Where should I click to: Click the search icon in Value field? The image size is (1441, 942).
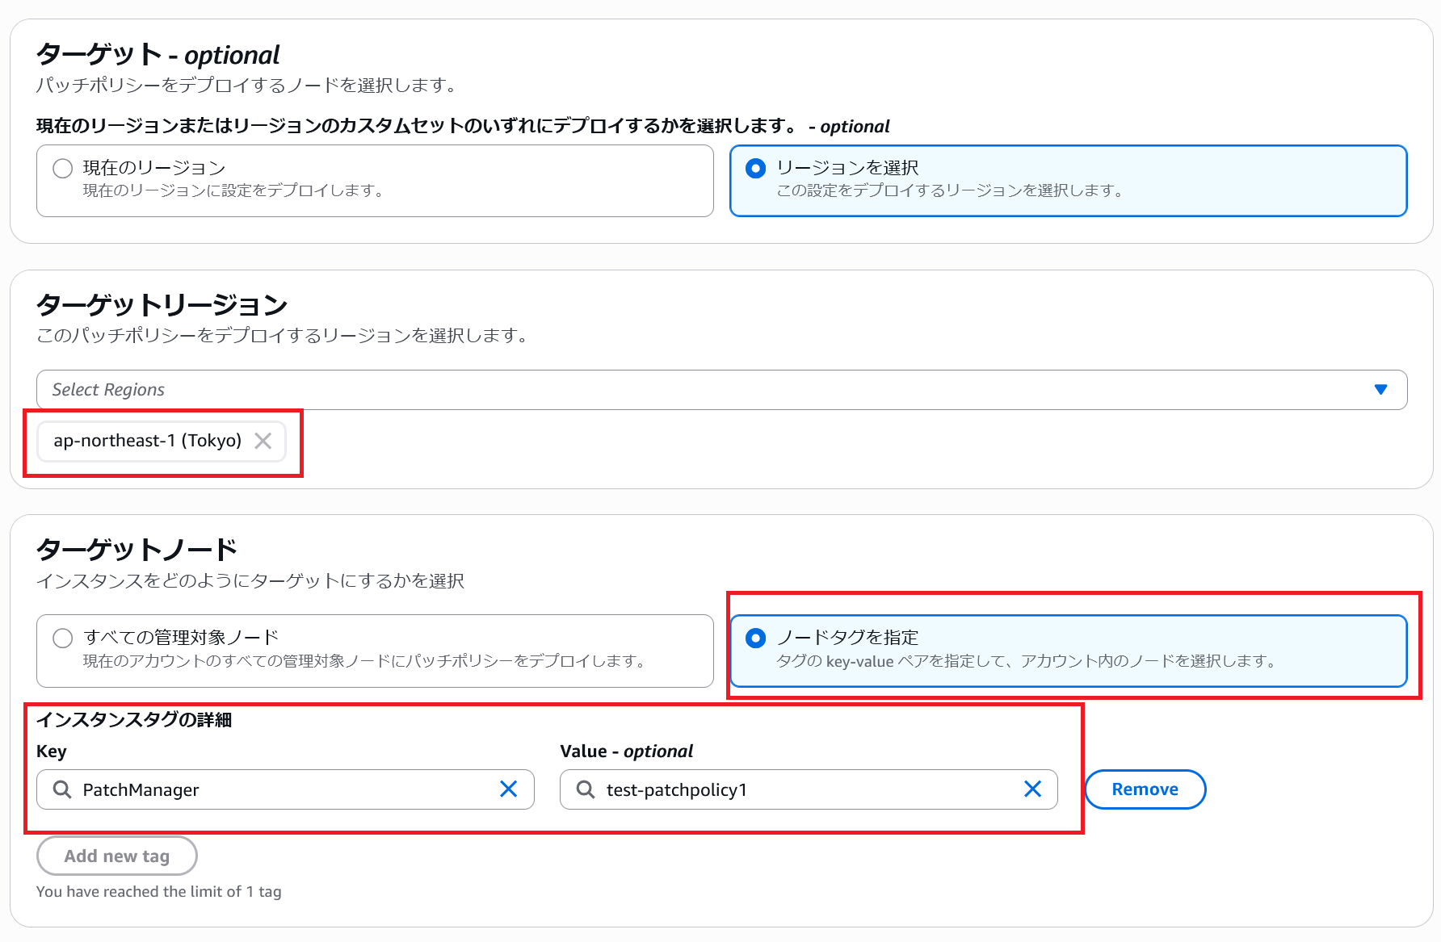tap(586, 789)
